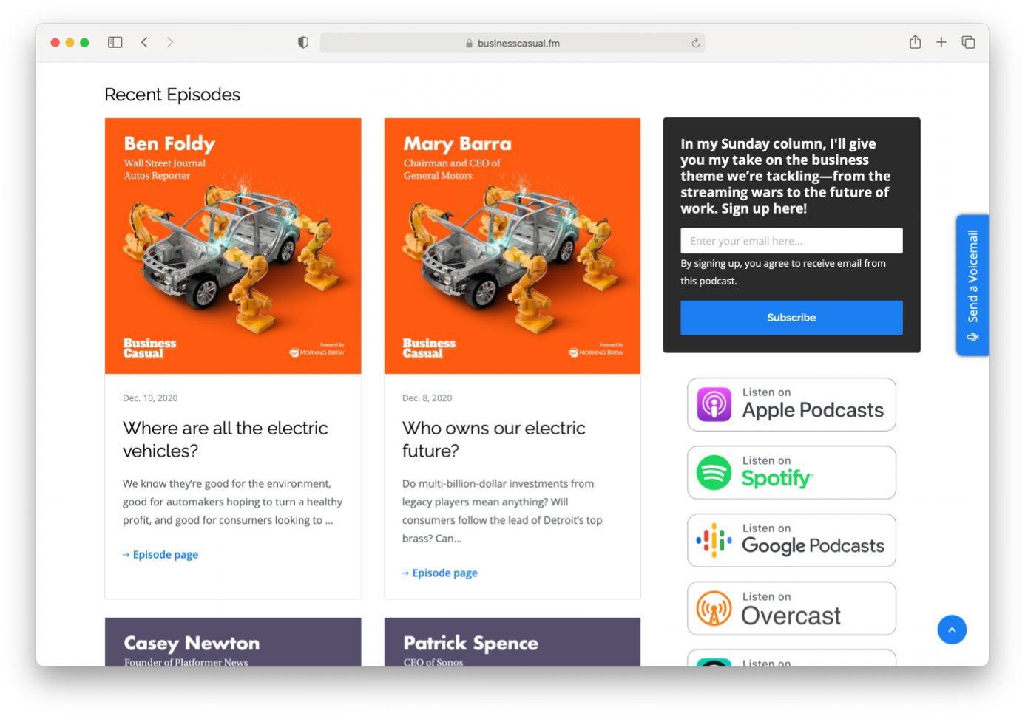Viewport: 1025px width, 716px height.
Task: Add a new tab with plus icon
Action: pyautogui.click(x=941, y=42)
